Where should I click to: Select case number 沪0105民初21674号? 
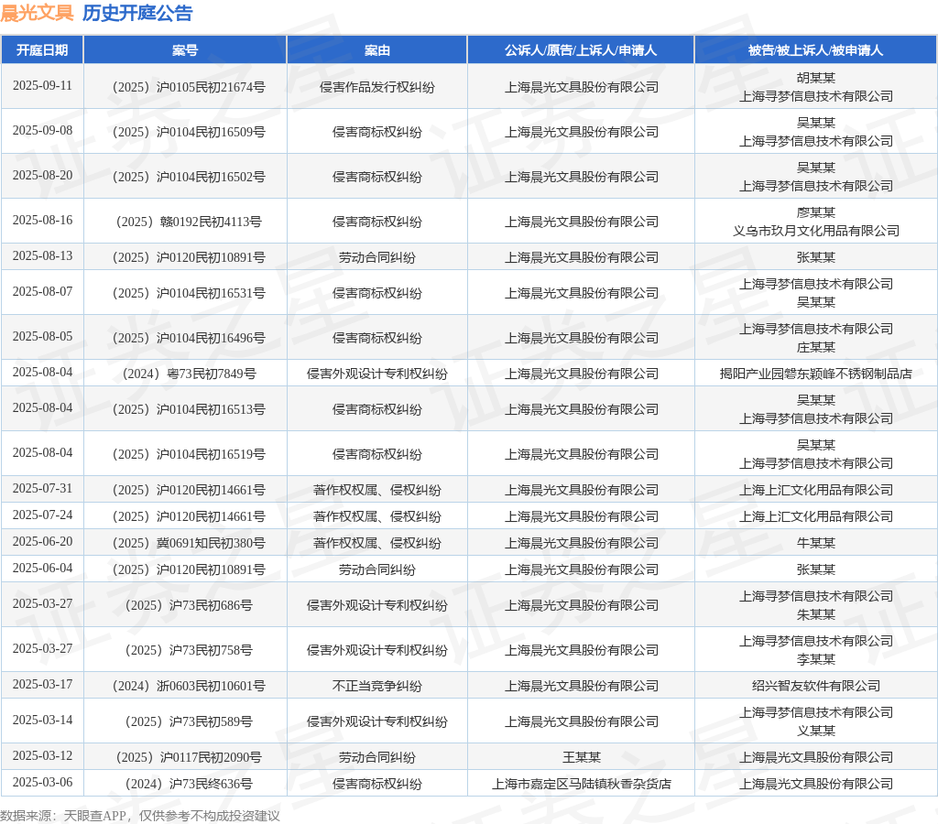tap(189, 87)
